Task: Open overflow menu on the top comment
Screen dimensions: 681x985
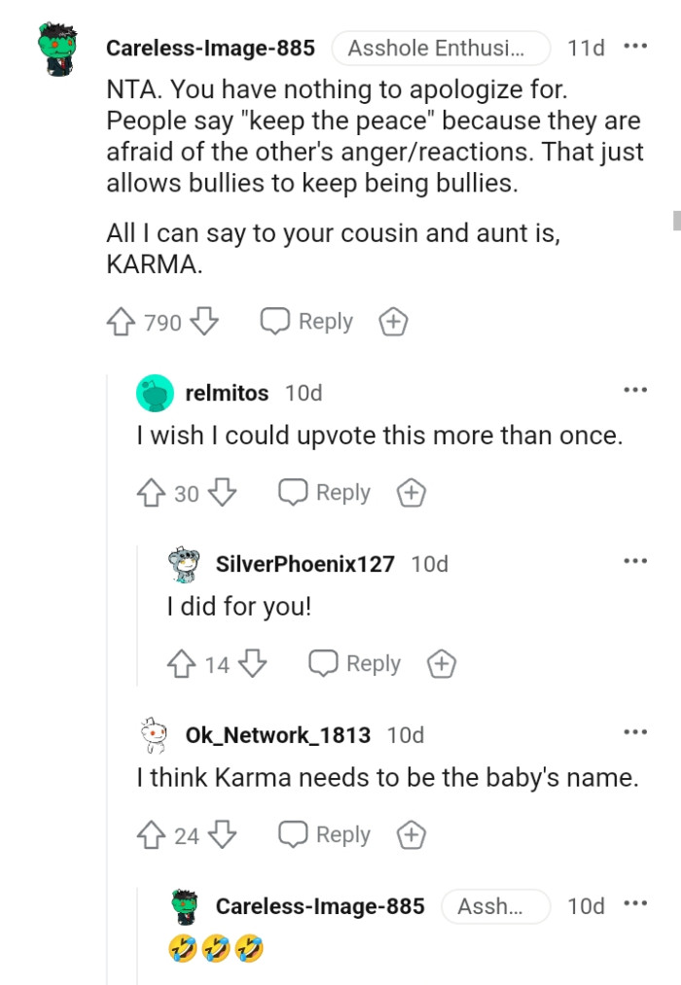Action: point(636,46)
